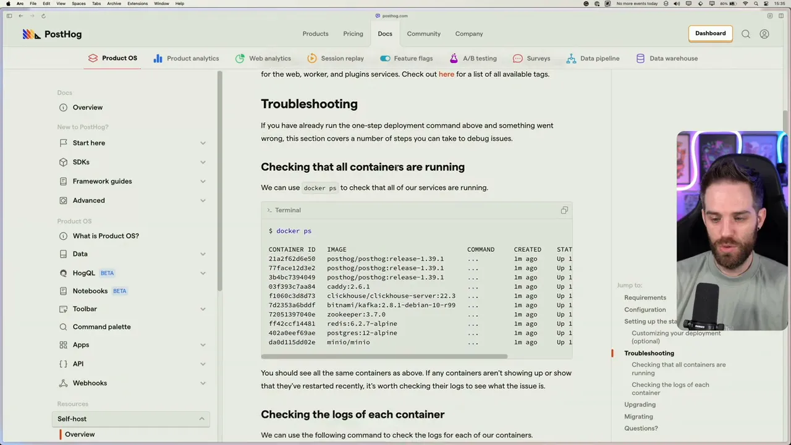Expand the HogQL section chevron
Viewport: 791px width, 445px height.
click(203, 273)
